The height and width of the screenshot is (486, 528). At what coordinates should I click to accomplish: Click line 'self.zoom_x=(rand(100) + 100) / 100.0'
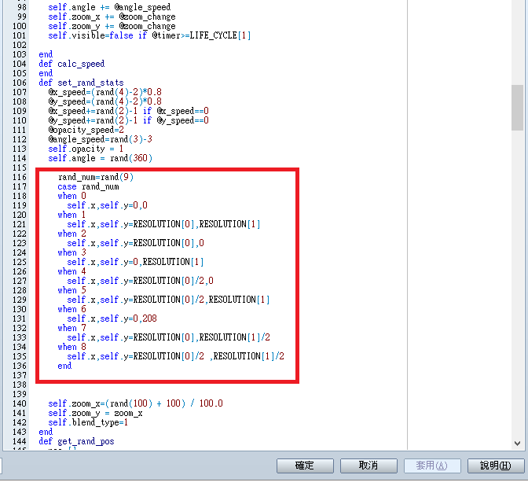[x=135, y=403]
